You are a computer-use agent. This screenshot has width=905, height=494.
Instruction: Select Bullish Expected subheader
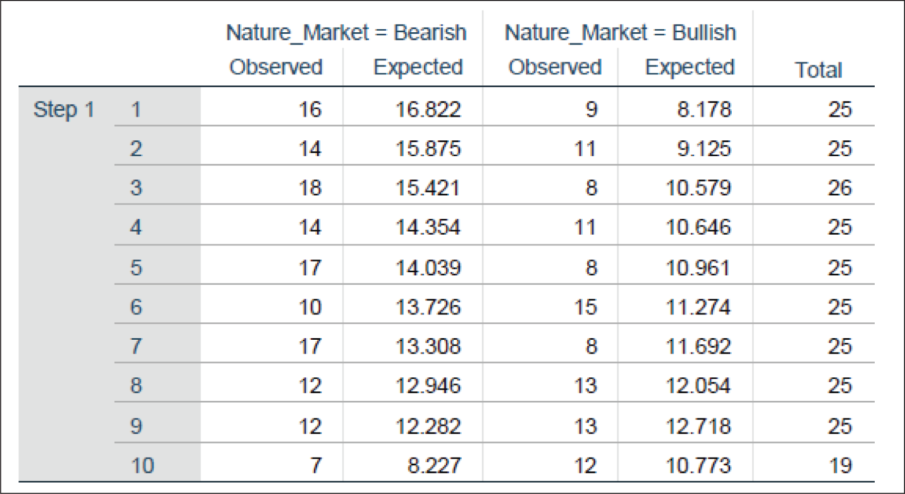pos(690,67)
